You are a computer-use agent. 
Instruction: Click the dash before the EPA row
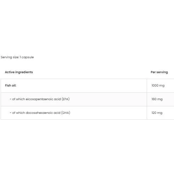(x=10, y=99)
